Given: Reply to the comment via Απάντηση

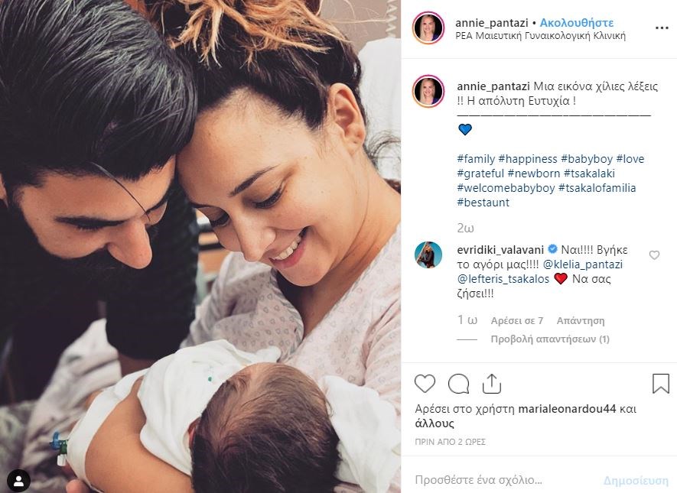Looking at the screenshot, I should [581, 321].
